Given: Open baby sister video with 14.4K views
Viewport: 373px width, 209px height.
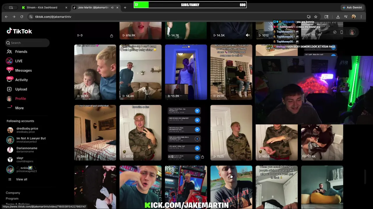Looking at the screenshot, I should pos(140,72).
